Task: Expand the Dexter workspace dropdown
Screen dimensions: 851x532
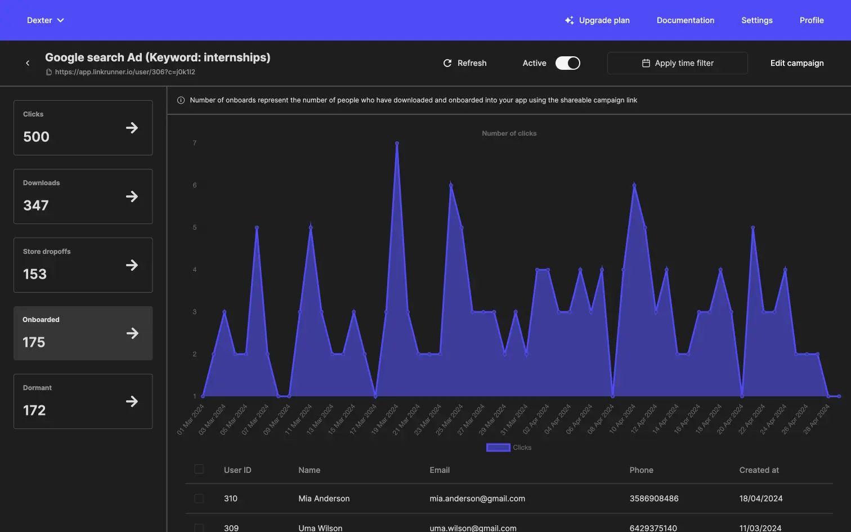Action: click(x=46, y=20)
